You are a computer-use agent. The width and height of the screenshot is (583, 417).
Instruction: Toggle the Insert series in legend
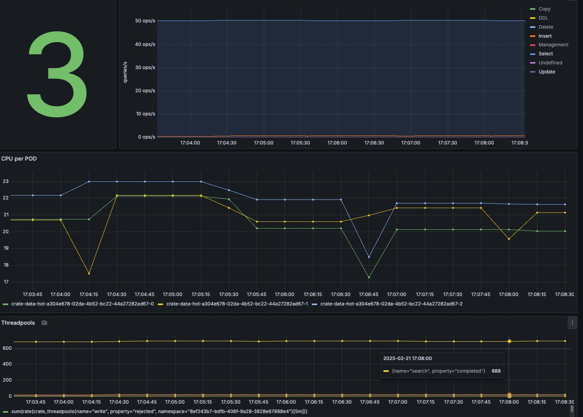545,36
